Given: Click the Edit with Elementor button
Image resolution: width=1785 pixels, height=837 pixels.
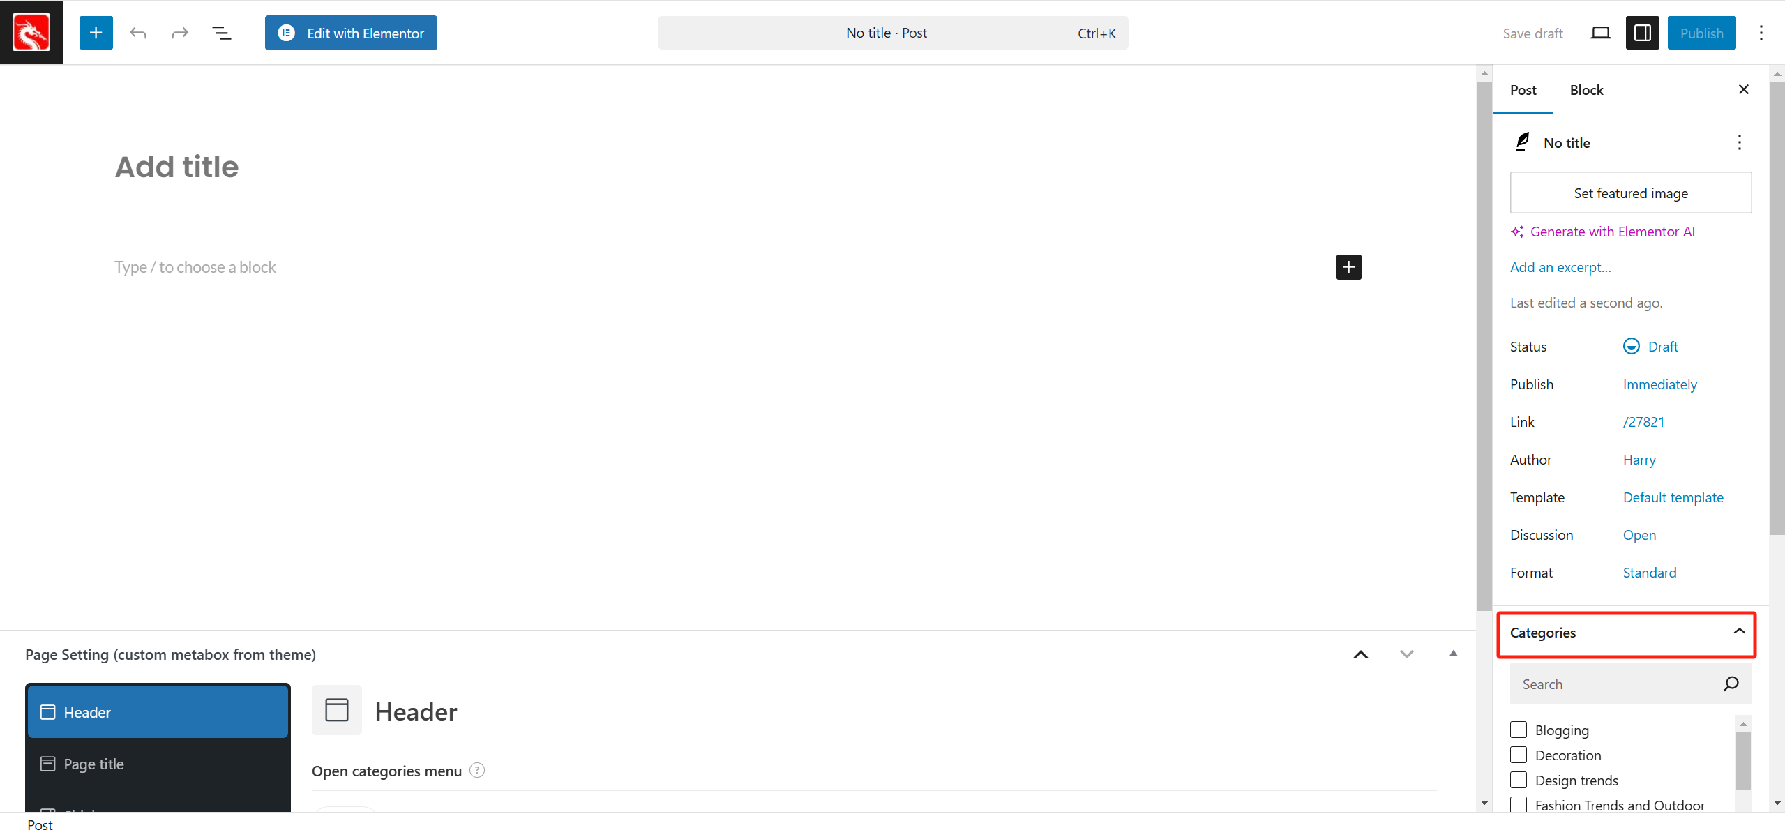Looking at the screenshot, I should [351, 33].
